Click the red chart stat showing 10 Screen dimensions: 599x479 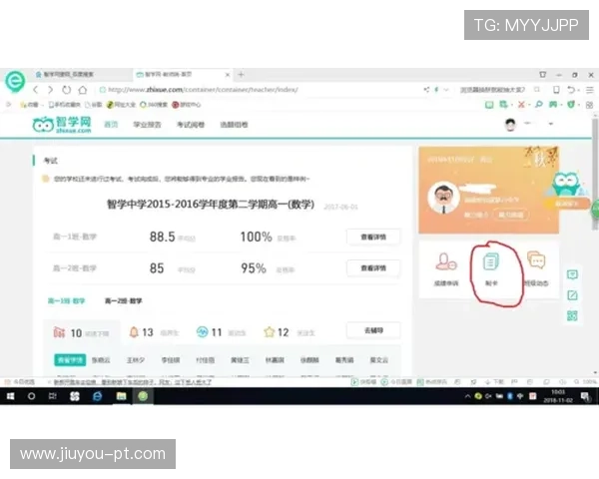(x=81, y=332)
